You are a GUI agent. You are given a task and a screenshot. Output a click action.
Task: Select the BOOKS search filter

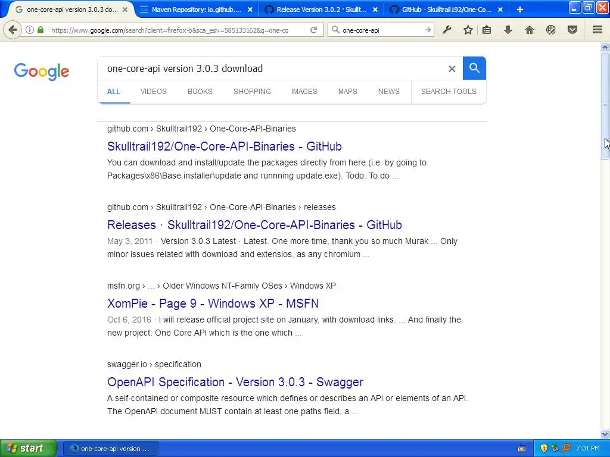point(200,92)
